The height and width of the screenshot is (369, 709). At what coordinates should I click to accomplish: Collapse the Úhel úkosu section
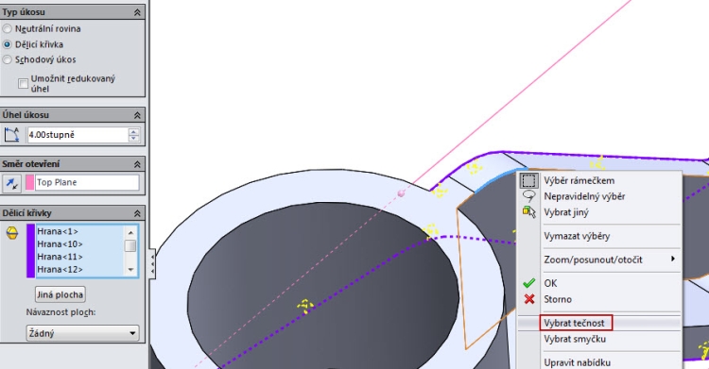coord(137,116)
